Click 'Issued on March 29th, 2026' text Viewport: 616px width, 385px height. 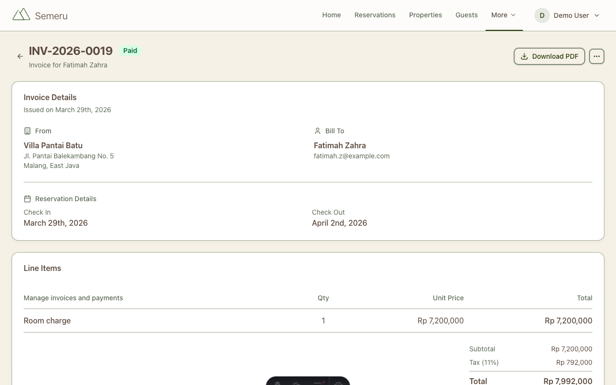67,110
